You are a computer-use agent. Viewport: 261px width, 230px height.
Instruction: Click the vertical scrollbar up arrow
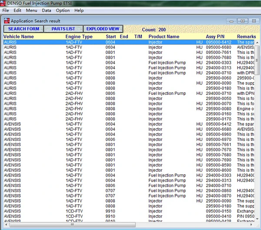point(257,43)
